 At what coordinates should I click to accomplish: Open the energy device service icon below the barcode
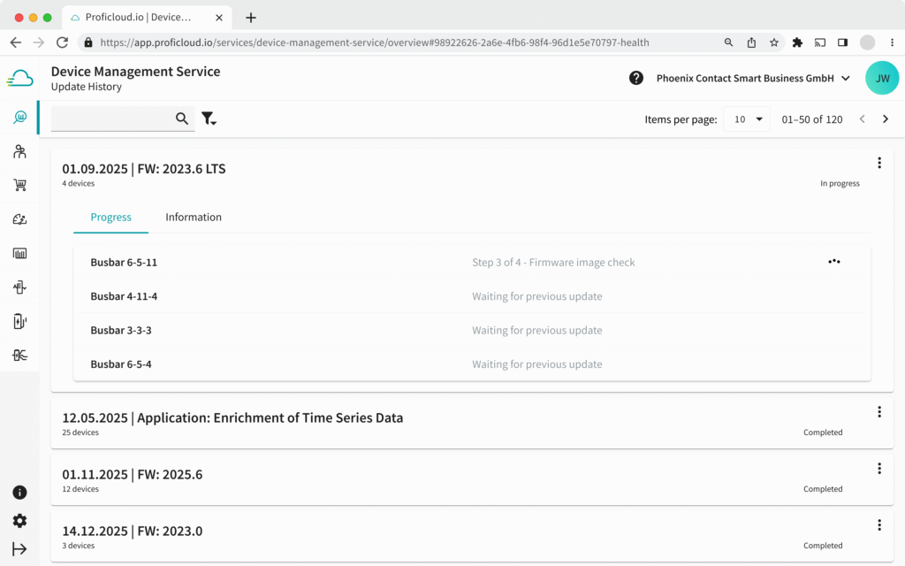(x=19, y=287)
